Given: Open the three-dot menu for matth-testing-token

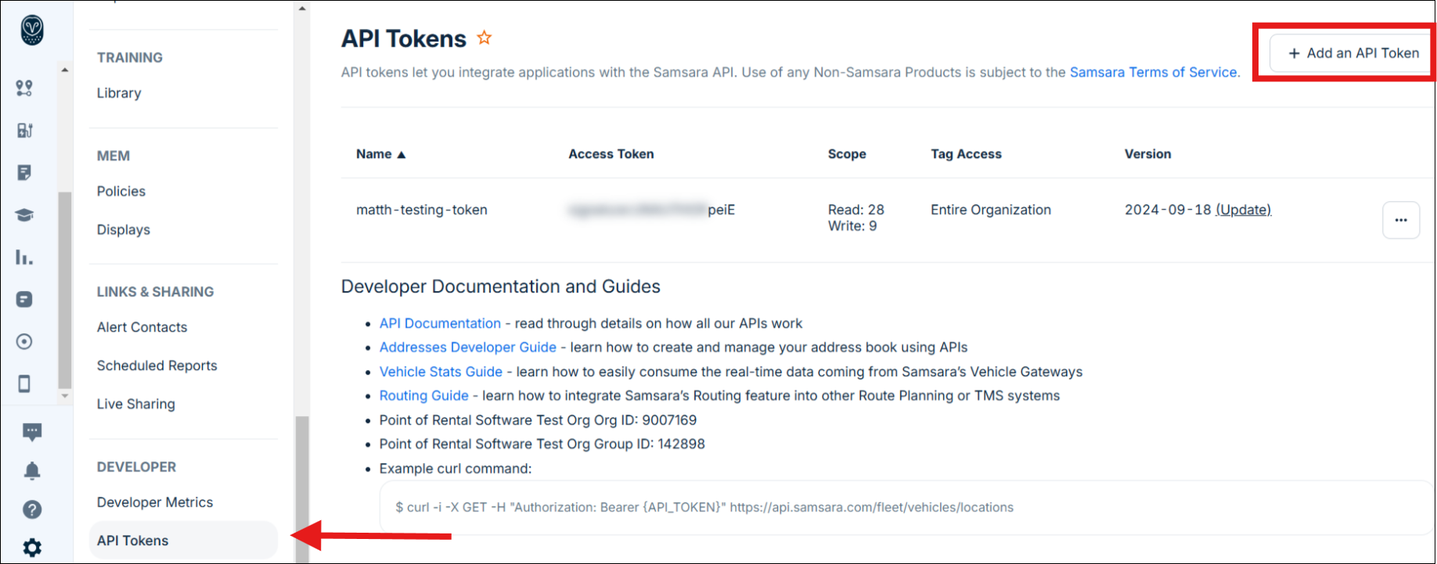Looking at the screenshot, I should (x=1400, y=220).
